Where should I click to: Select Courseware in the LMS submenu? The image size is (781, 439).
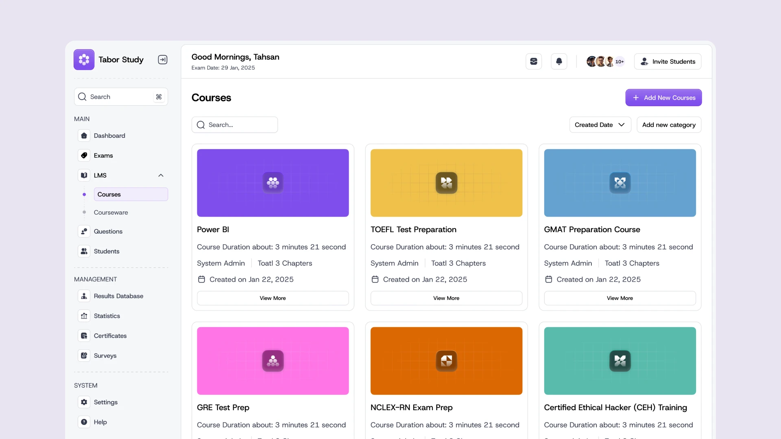[111, 212]
